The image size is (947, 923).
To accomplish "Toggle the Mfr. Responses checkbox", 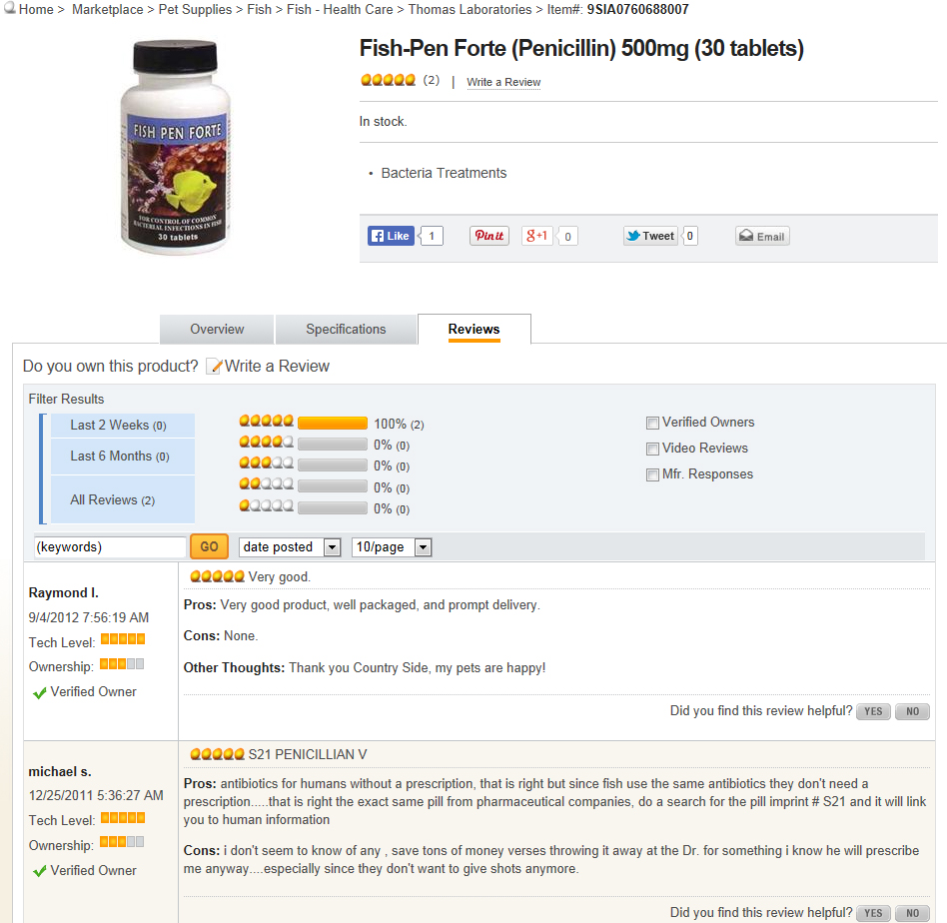I will [652, 474].
